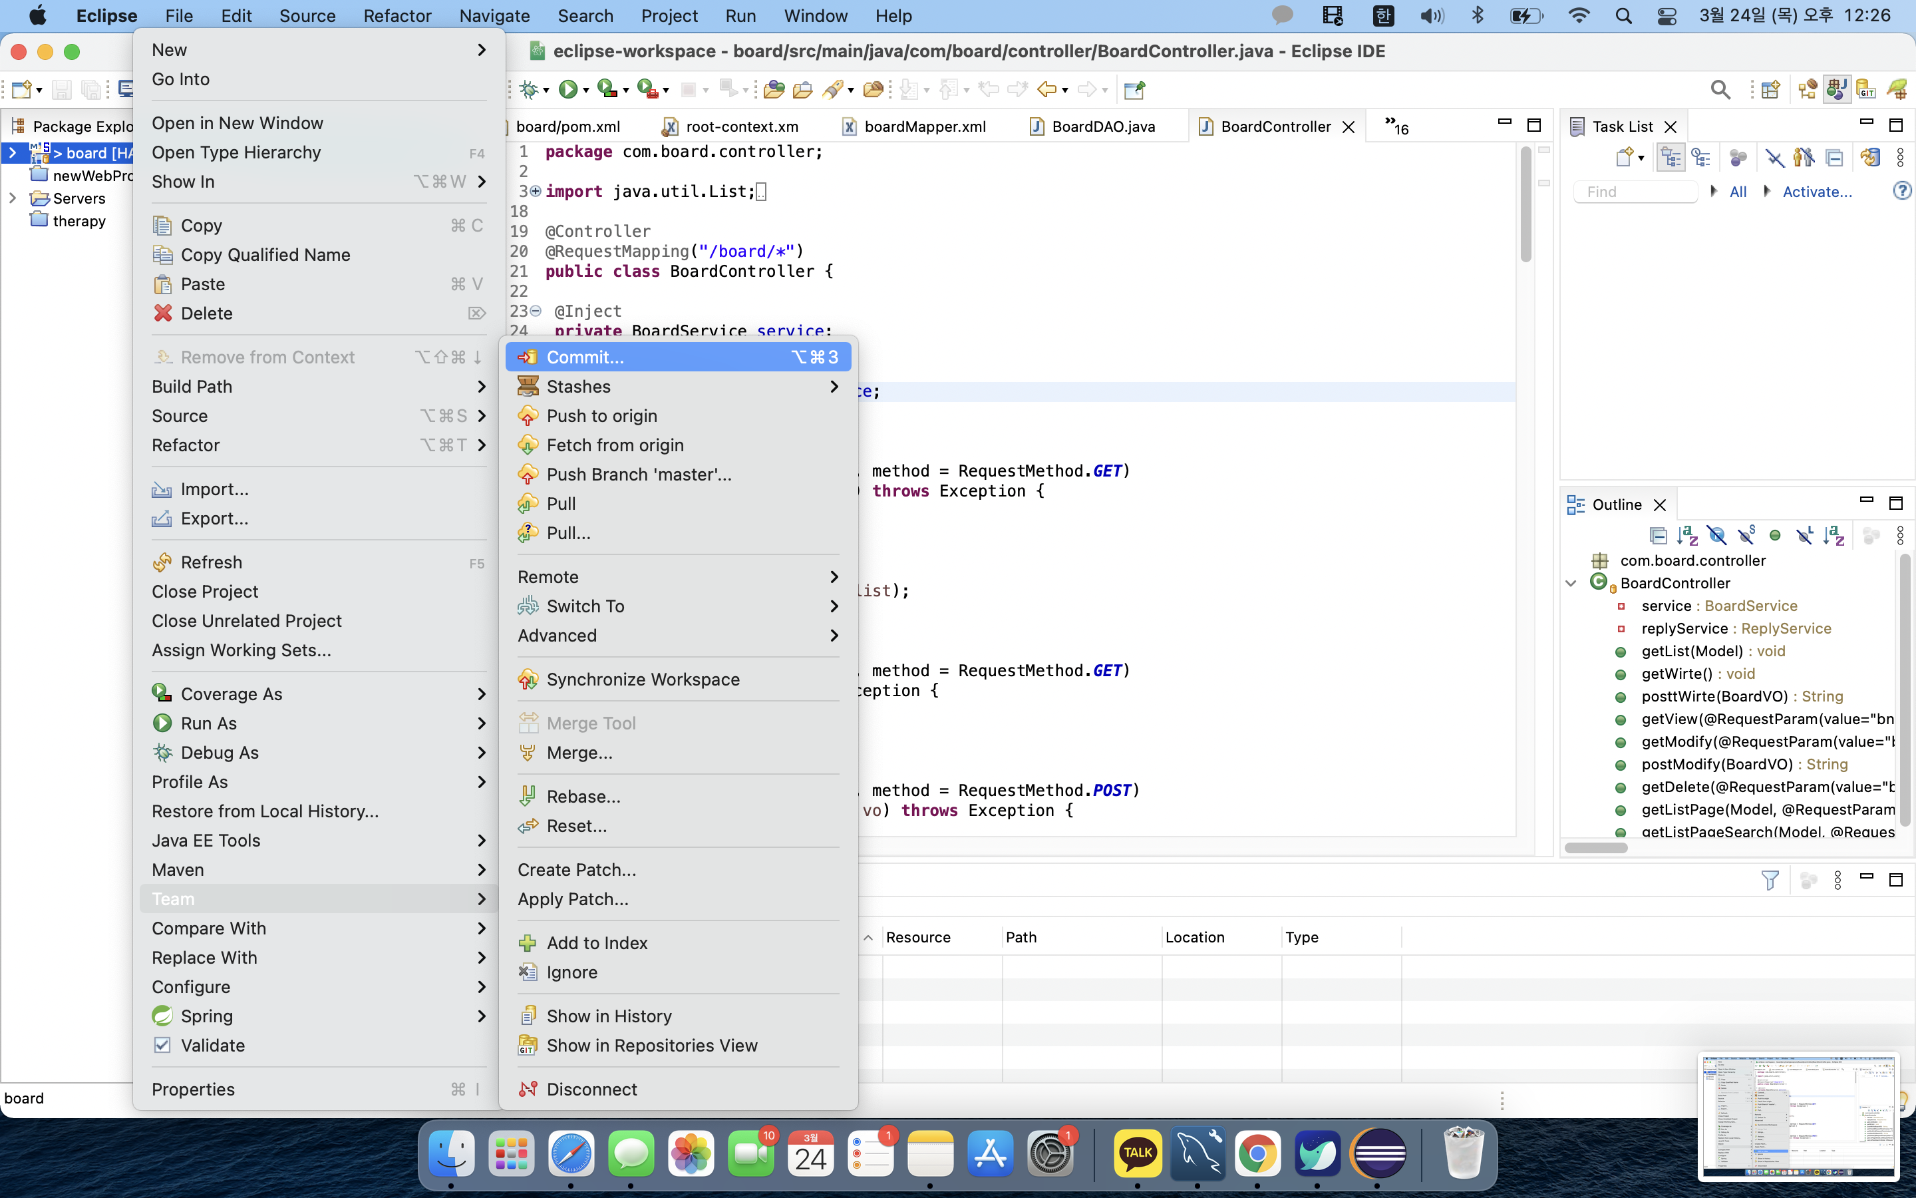Click the Hide Fields icon in Outline

1716,536
